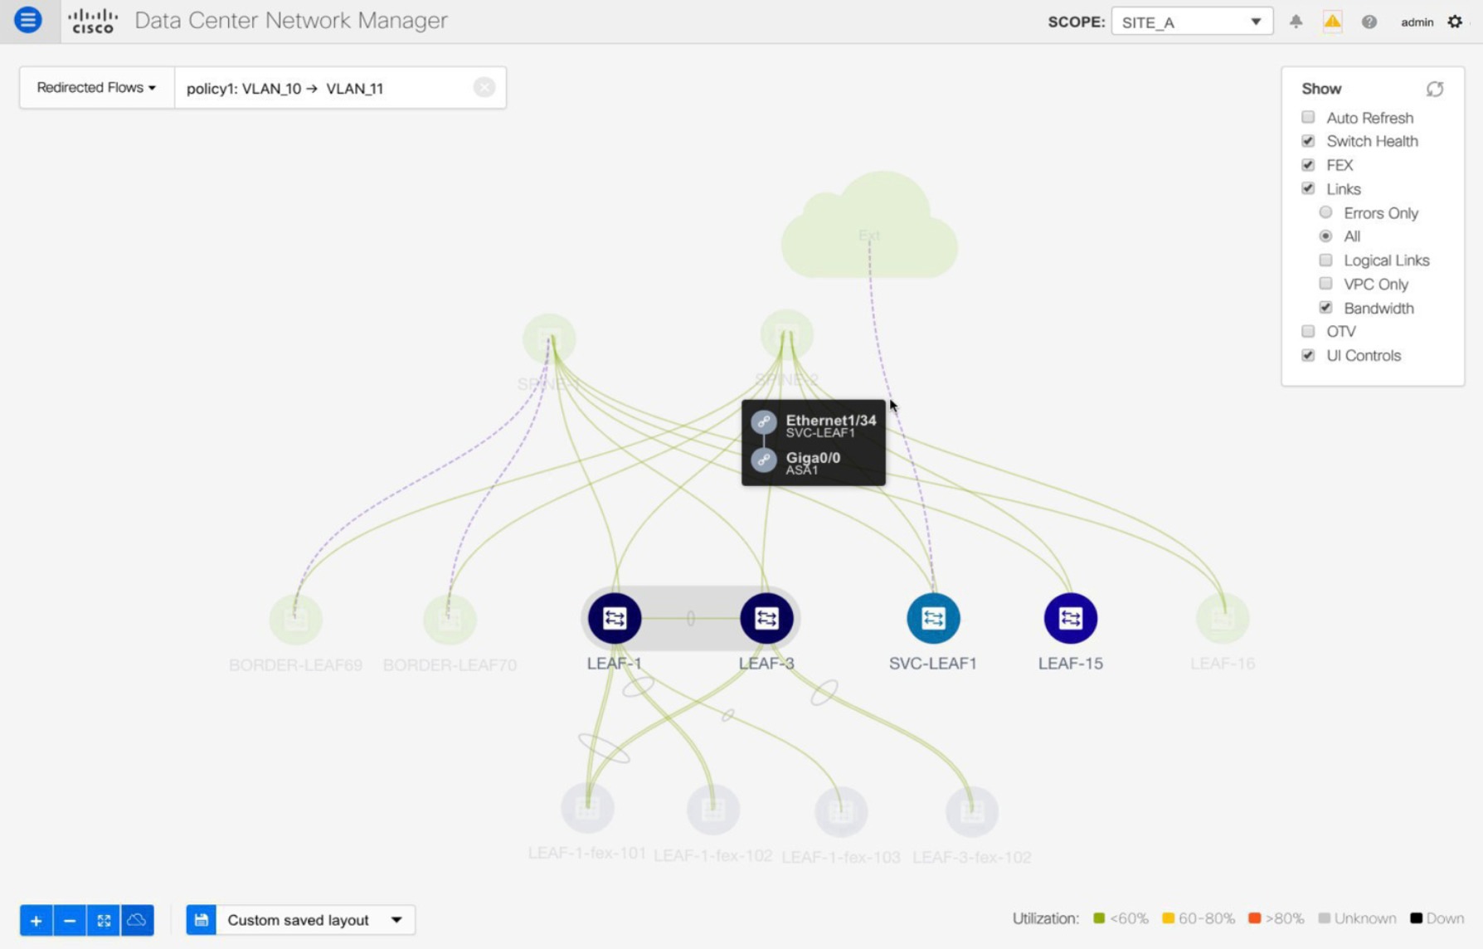Select Errors Only radio option
Image resolution: width=1483 pixels, height=949 pixels.
[1325, 212]
